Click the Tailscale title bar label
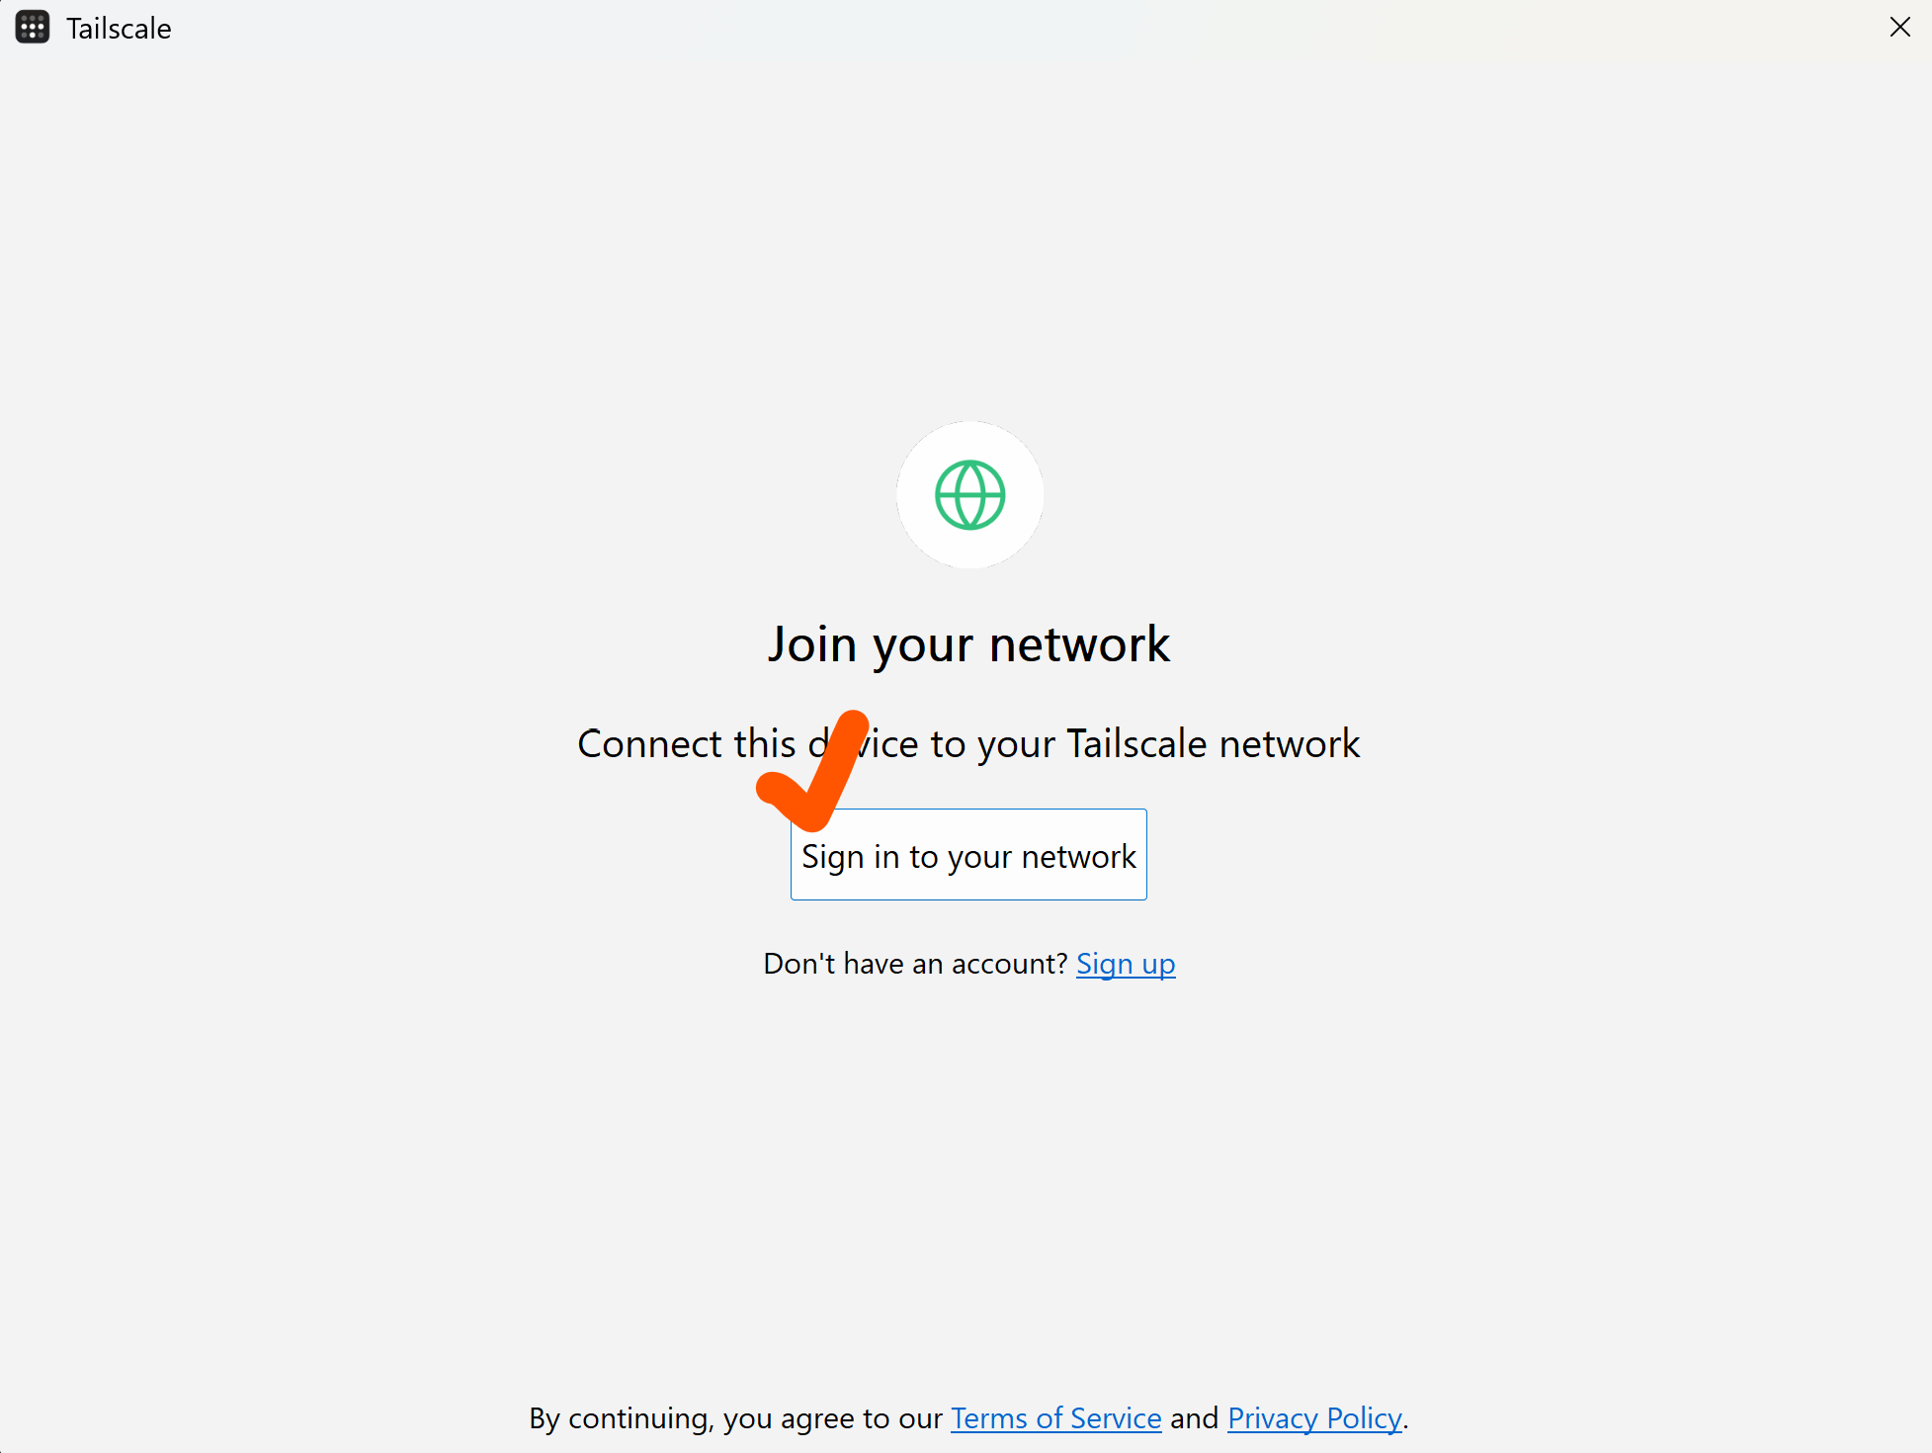Image resolution: width=1932 pixels, height=1453 pixels. [119, 29]
